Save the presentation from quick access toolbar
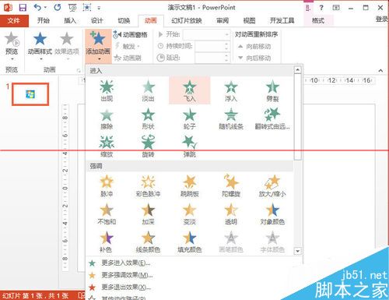The width and height of the screenshot is (389, 300). 23,8
